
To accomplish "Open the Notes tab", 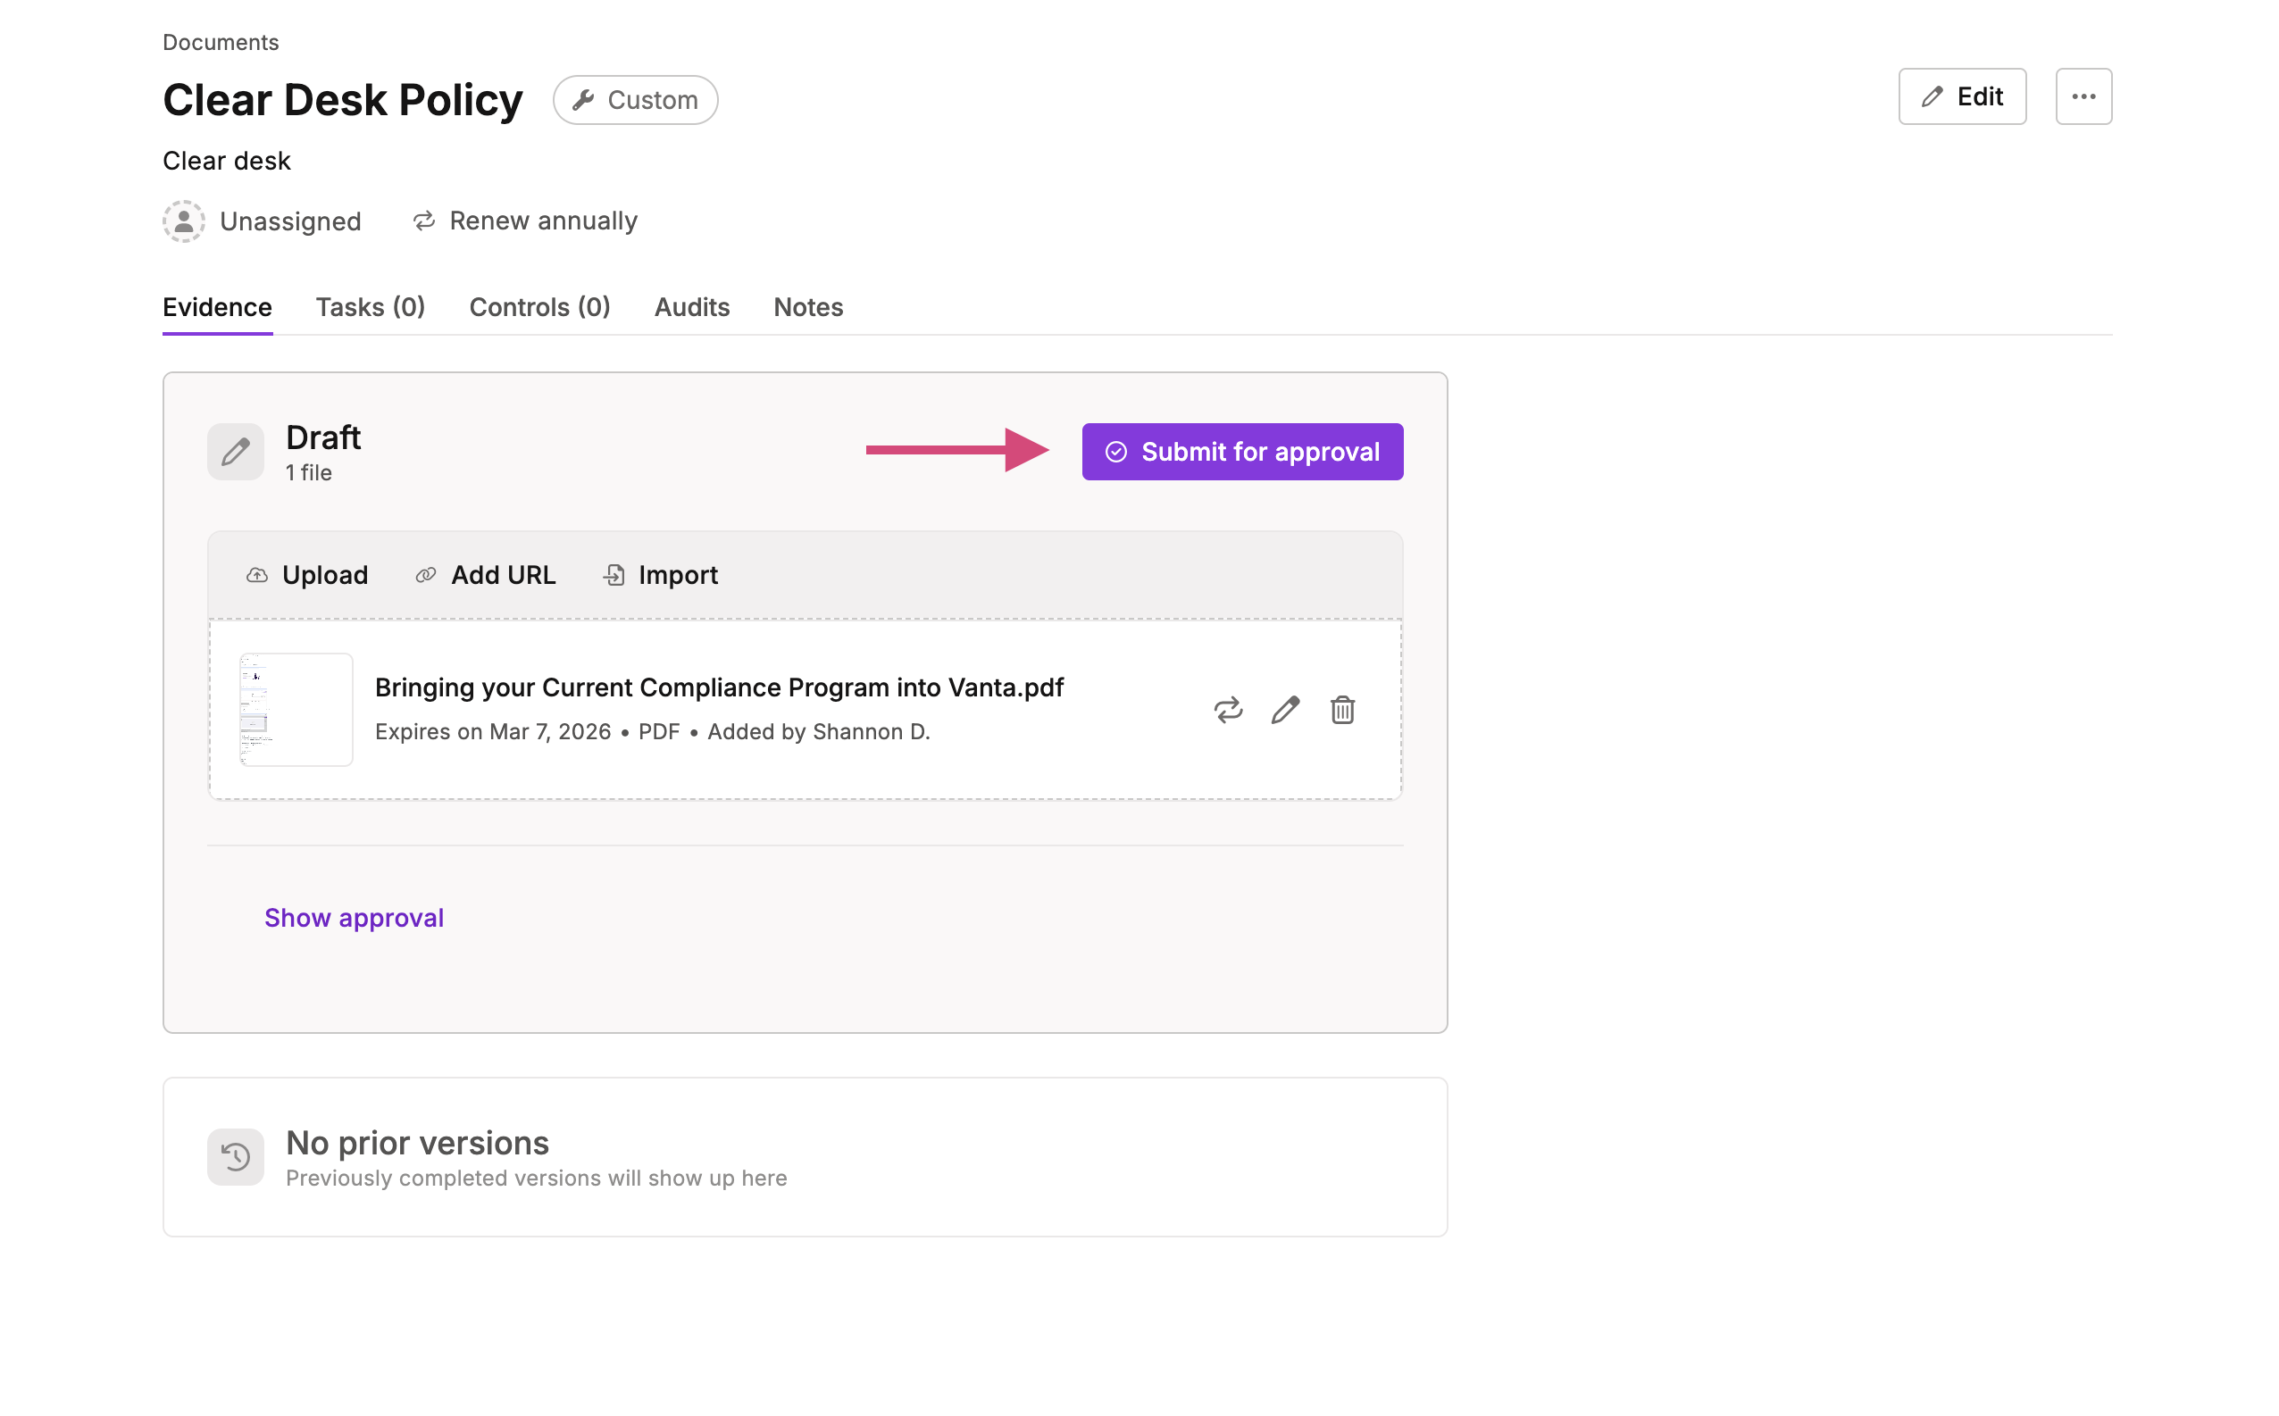I will [x=808, y=307].
